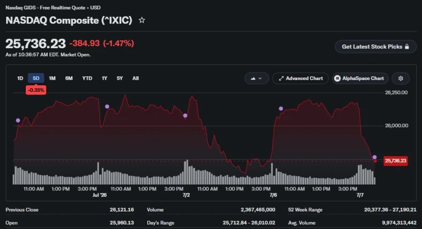Click the mountain chart type icon
This screenshot has height=229, width=422.
tap(253, 79)
